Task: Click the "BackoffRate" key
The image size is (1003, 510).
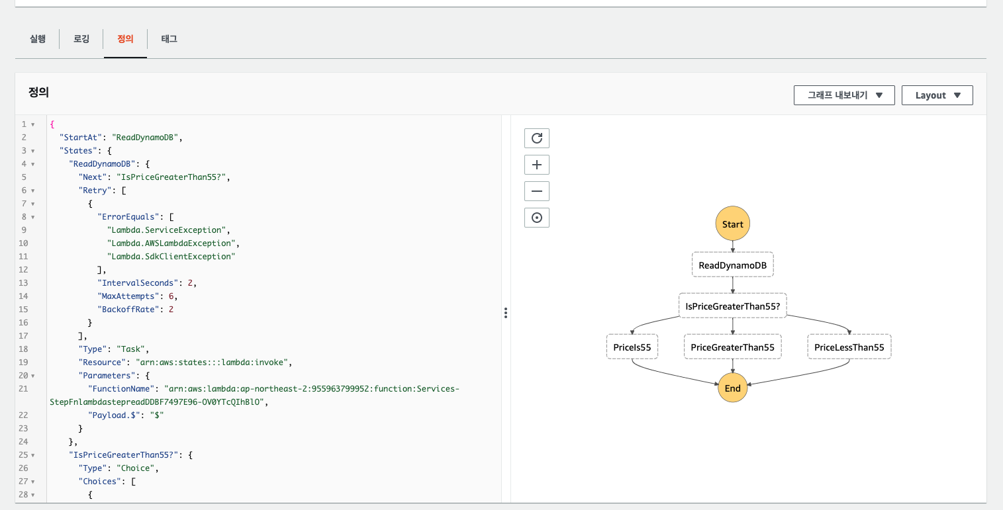Action: [x=128, y=310]
